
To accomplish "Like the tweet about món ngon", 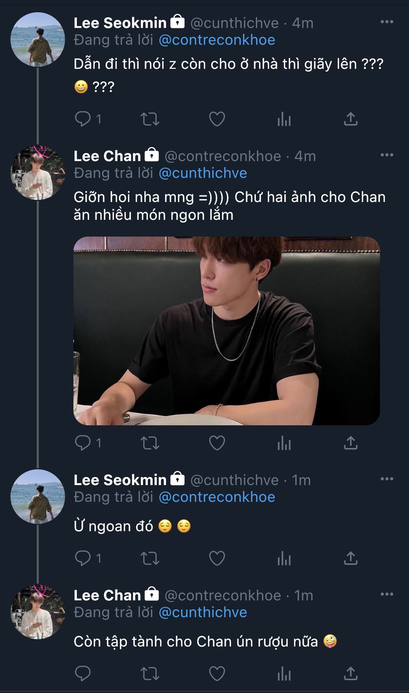I will [x=217, y=443].
